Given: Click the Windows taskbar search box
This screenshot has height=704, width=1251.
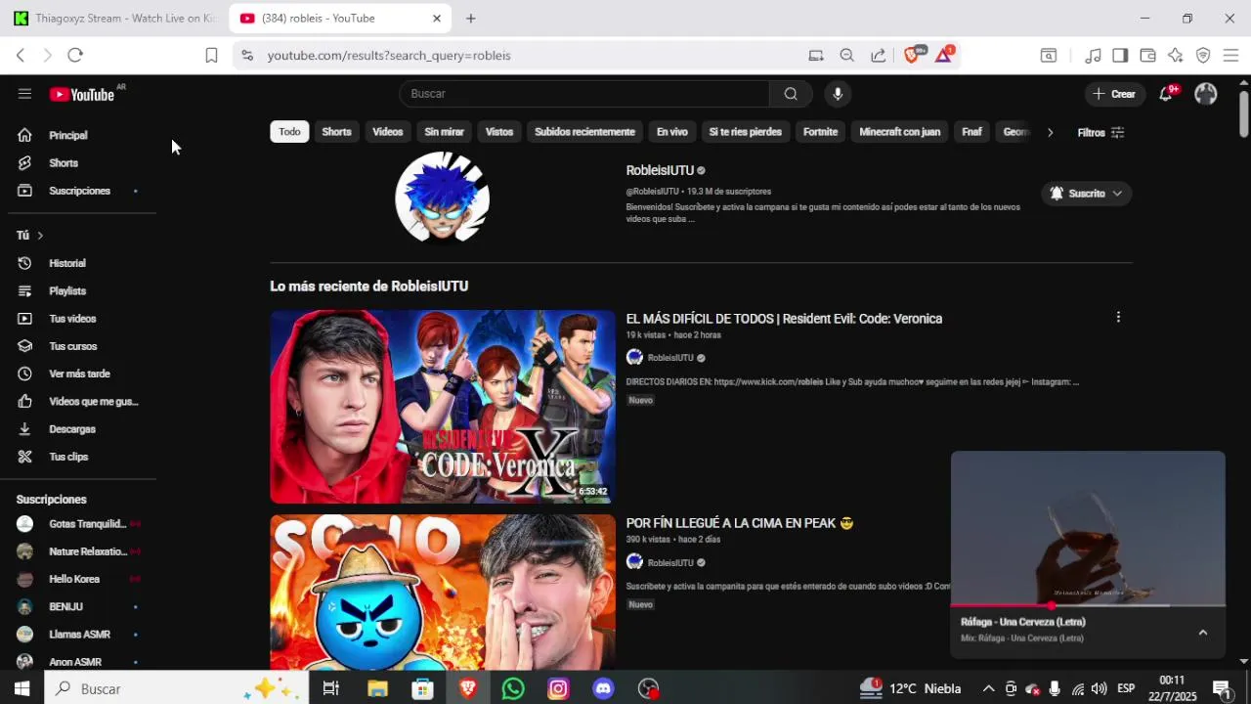Looking at the screenshot, I should point(176,689).
